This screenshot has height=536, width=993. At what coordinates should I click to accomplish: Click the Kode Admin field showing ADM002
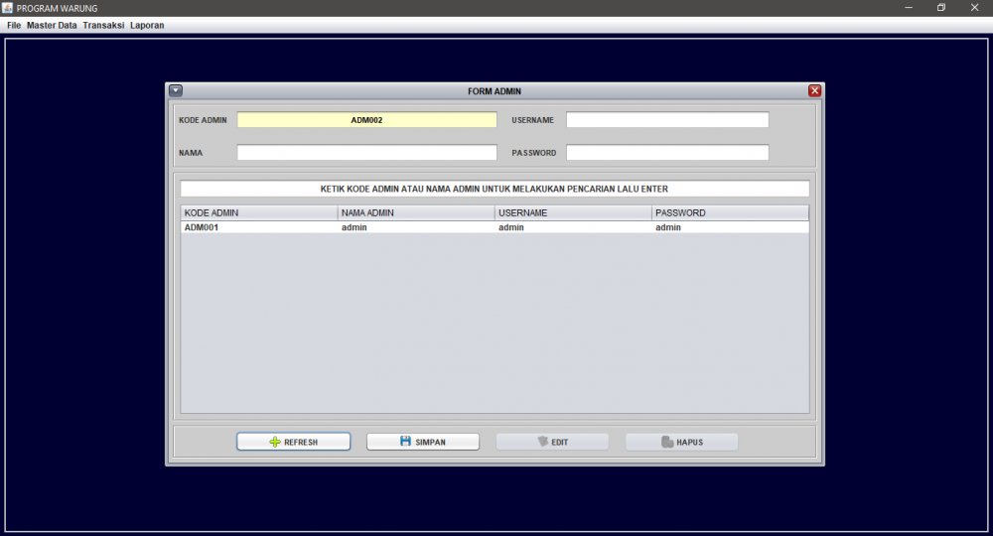pos(366,120)
